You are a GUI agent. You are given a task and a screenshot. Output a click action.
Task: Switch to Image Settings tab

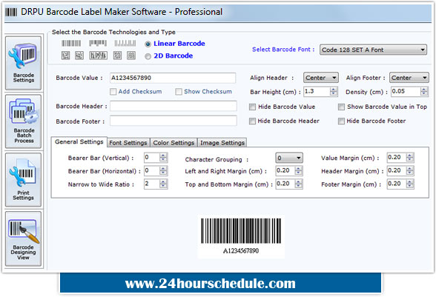pos(222,143)
